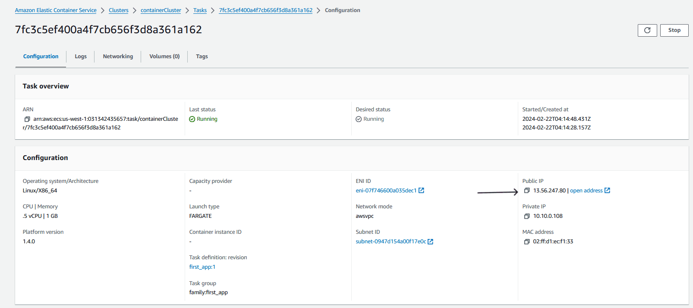Switch to the Logs tab
The width and height of the screenshot is (693, 308).
click(x=81, y=57)
